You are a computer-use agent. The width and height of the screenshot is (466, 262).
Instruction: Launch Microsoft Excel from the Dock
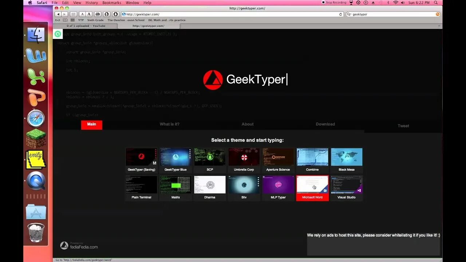click(x=36, y=76)
